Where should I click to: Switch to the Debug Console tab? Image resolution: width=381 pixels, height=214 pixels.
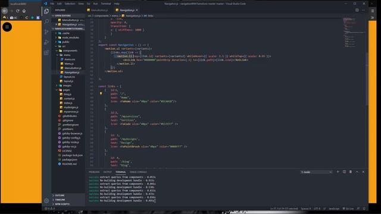(x=138, y=172)
